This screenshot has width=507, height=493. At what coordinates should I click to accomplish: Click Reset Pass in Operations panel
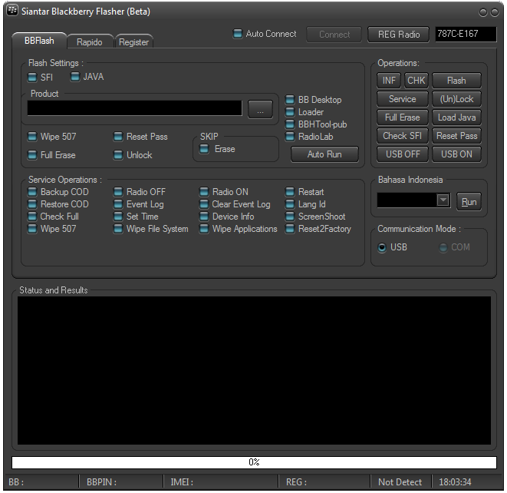tap(456, 136)
